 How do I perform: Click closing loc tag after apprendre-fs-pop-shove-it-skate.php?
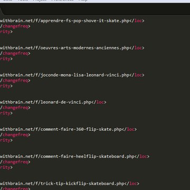point(137,21)
